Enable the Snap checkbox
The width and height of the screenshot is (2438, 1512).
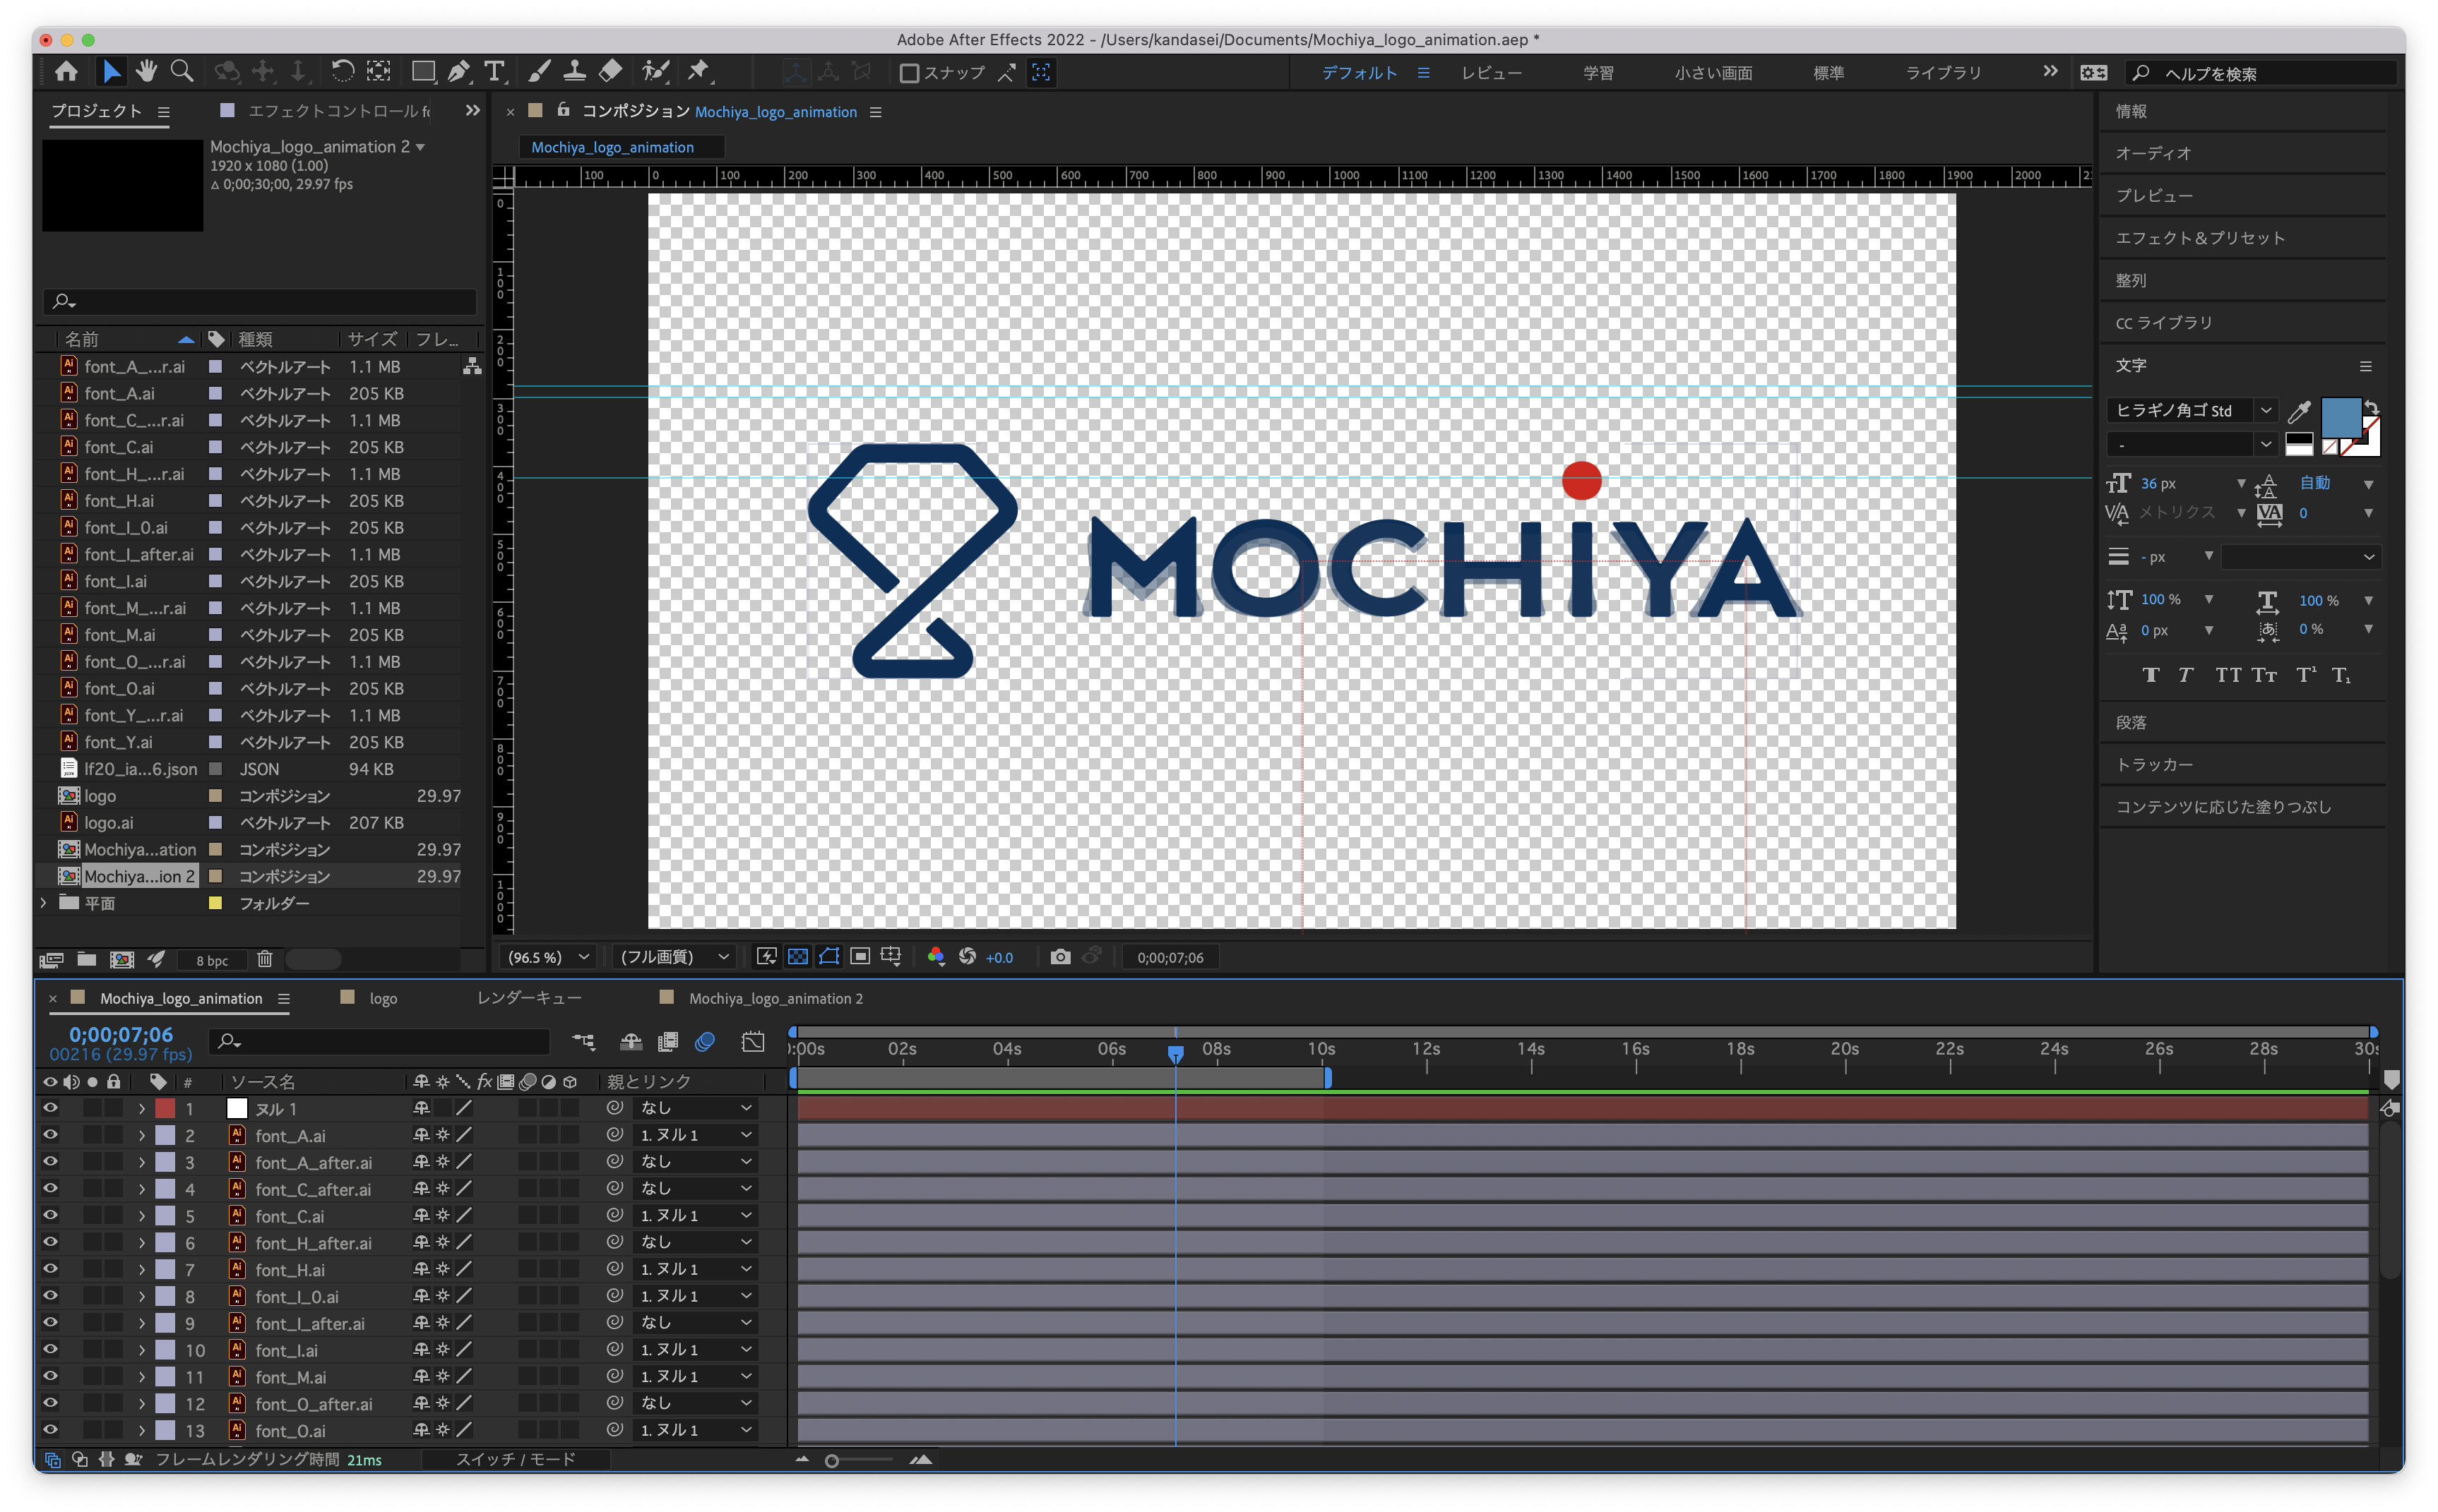click(x=910, y=73)
